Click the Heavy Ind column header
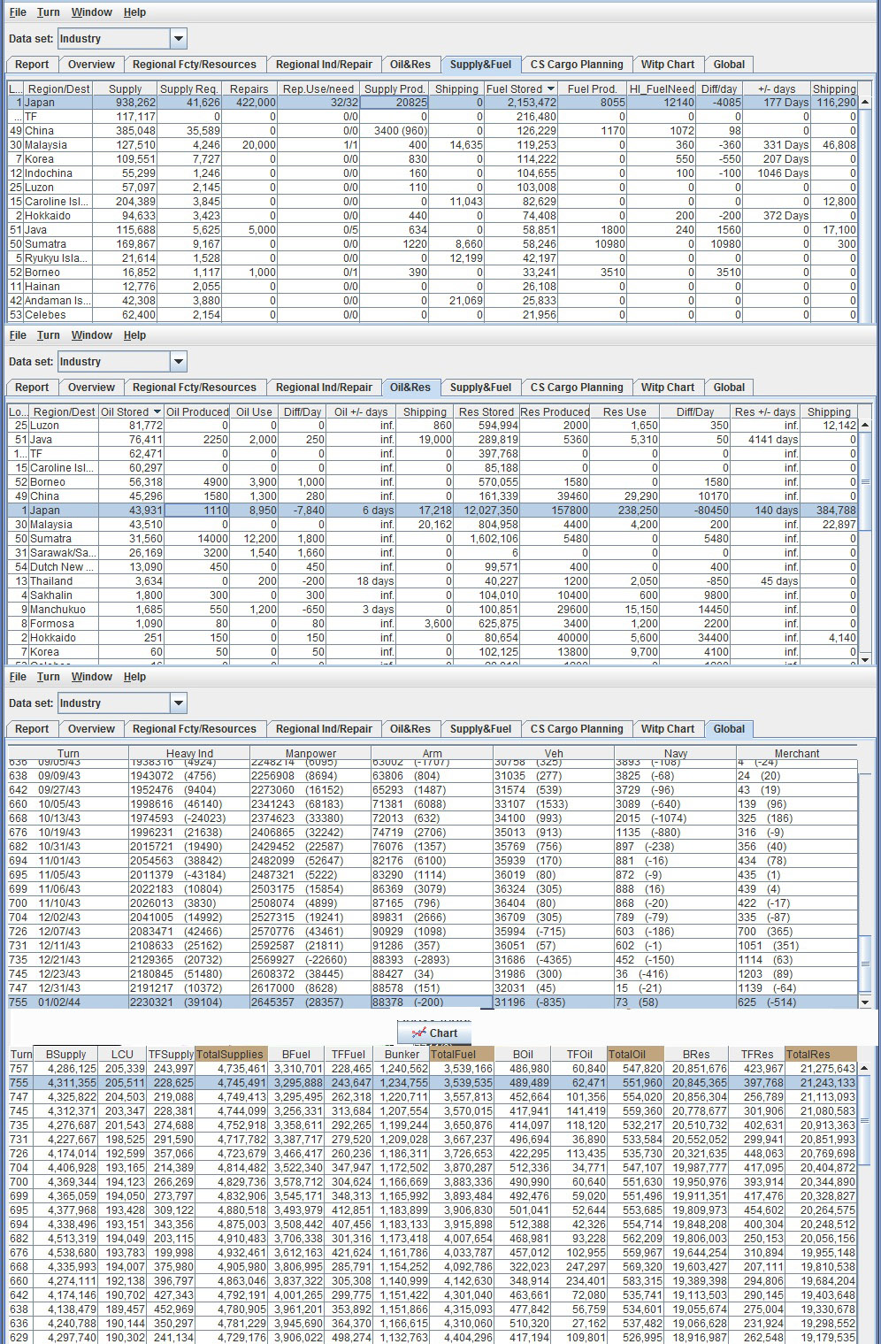Image resolution: width=881 pixels, height=1344 pixels. click(189, 754)
